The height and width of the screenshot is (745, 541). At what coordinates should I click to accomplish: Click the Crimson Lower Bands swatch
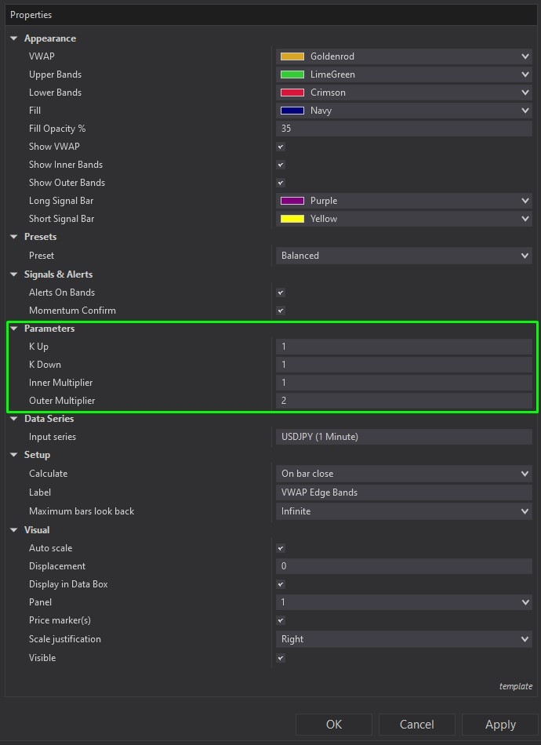292,93
